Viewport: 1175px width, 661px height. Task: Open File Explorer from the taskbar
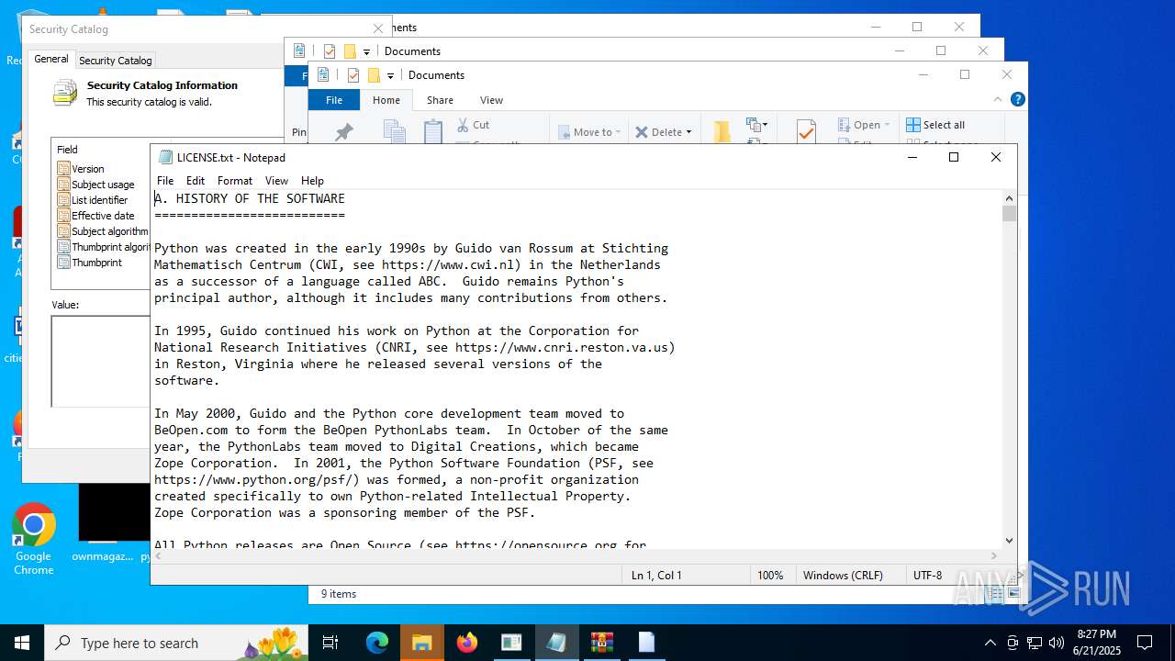point(422,643)
